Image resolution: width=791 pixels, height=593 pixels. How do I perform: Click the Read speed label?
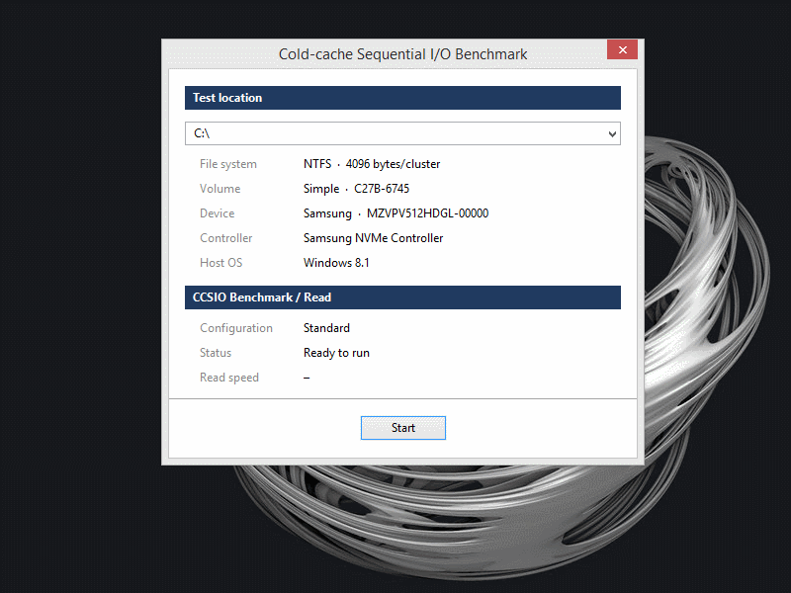pyautogui.click(x=228, y=378)
